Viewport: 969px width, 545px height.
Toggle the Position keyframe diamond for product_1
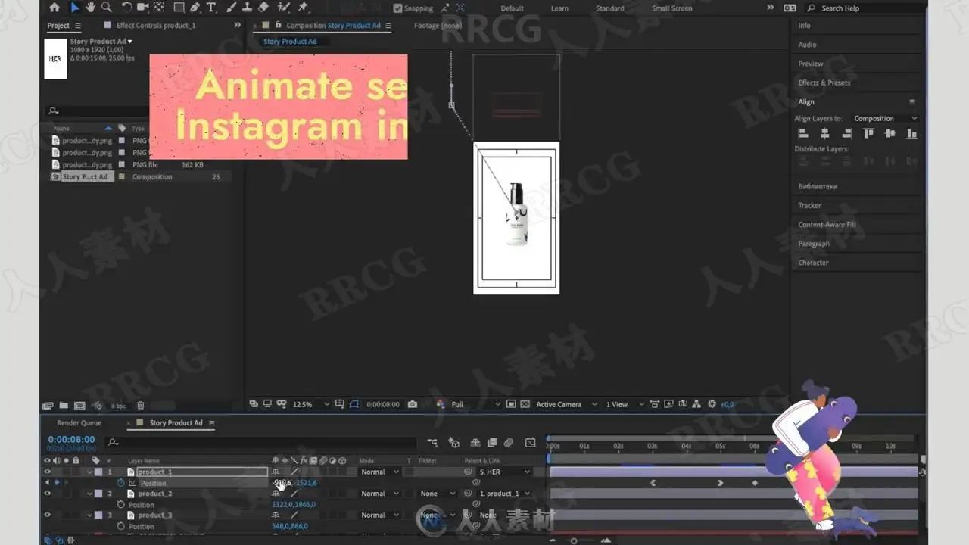tap(56, 483)
